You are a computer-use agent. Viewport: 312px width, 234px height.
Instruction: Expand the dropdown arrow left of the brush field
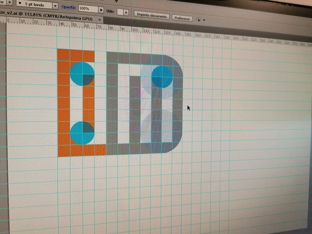pos(9,2)
